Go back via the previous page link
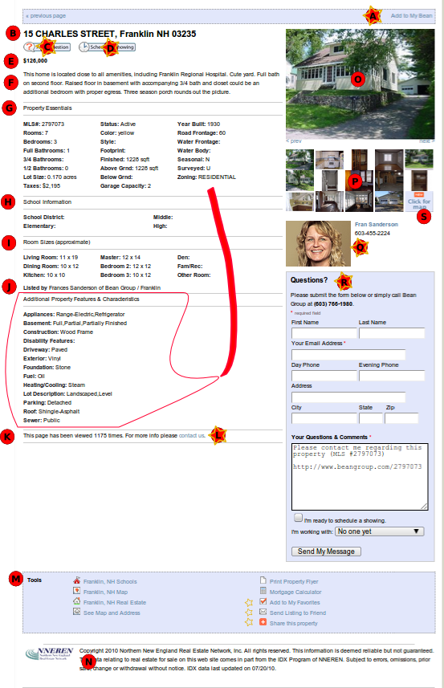The image size is (444, 688). [46, 16]
